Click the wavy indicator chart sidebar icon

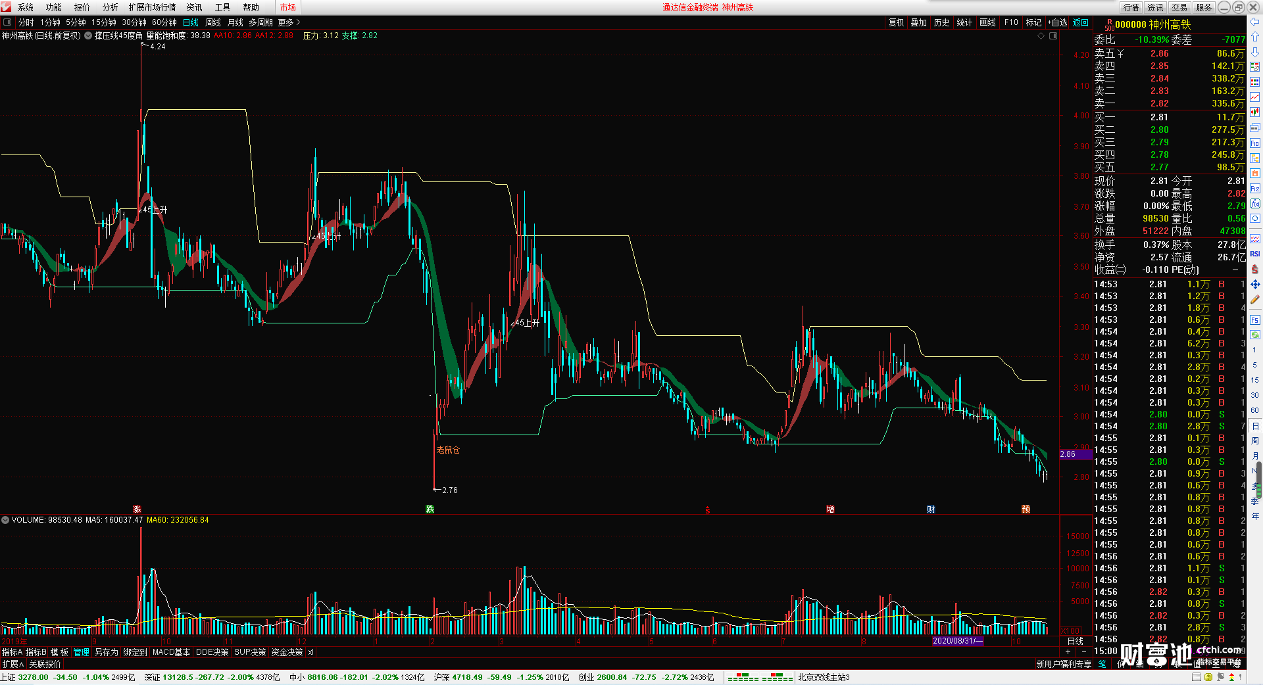tap(1254, 239)
